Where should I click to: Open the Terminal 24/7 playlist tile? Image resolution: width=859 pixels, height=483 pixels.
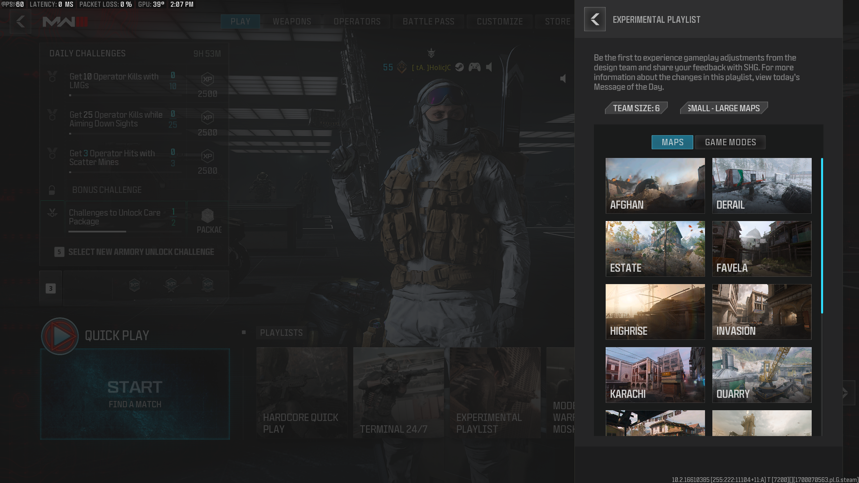pos(398,392)
